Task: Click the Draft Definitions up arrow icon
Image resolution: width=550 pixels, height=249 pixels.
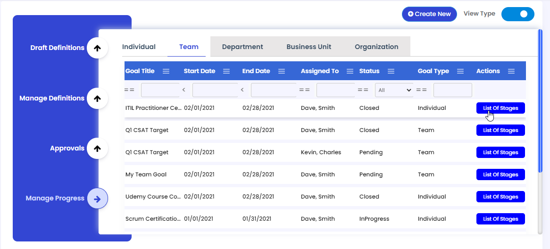Action: click(97, 48)
